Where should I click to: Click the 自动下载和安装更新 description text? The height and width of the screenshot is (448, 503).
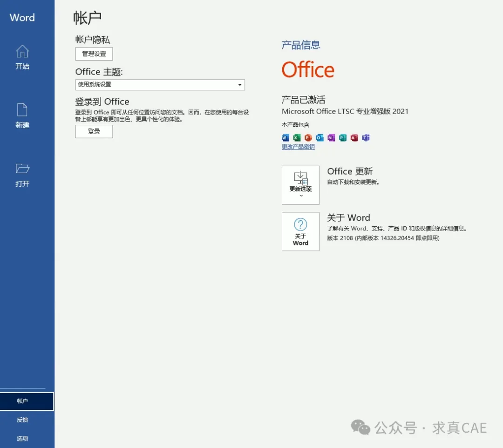(353, 182)
